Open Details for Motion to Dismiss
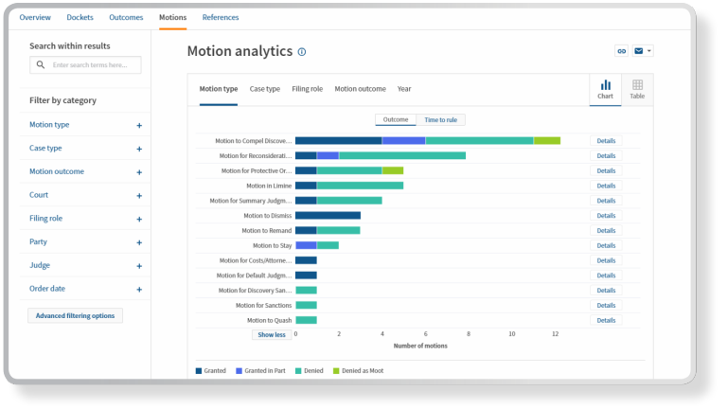 coord(606,216)
